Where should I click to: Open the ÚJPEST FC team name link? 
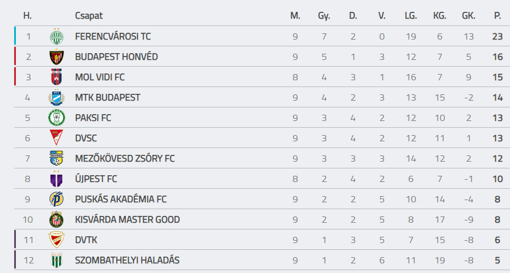(x=96, y=179)
